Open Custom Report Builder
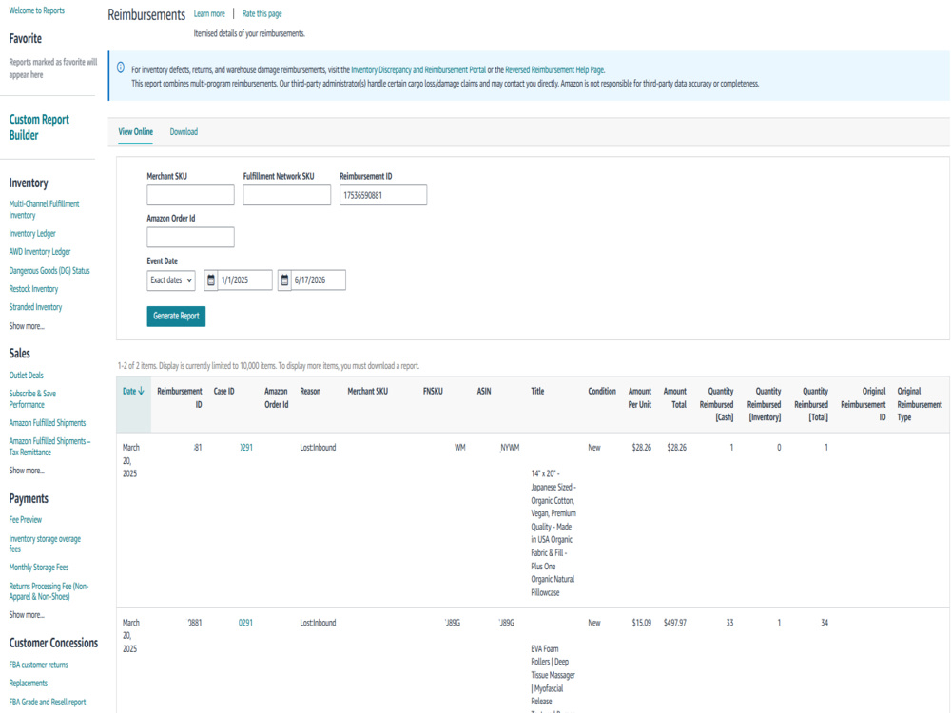This screenshot has width=951, height=713. [39, 127]
